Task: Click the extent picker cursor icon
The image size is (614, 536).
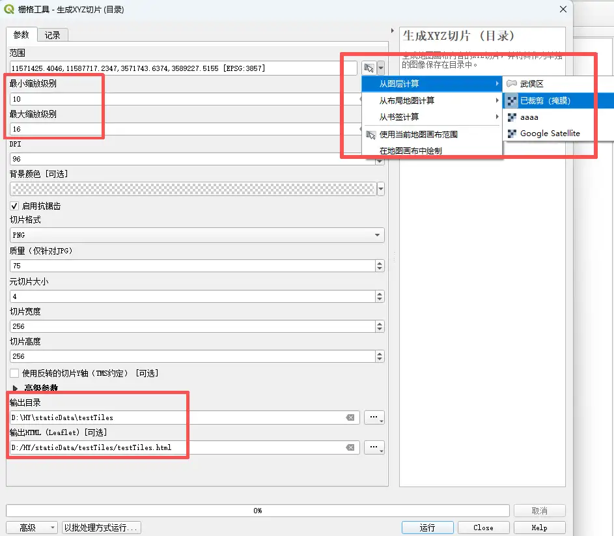Action: click(369, 68)
